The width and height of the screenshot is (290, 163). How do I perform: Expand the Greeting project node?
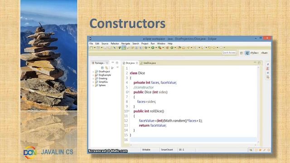[93, 78]
